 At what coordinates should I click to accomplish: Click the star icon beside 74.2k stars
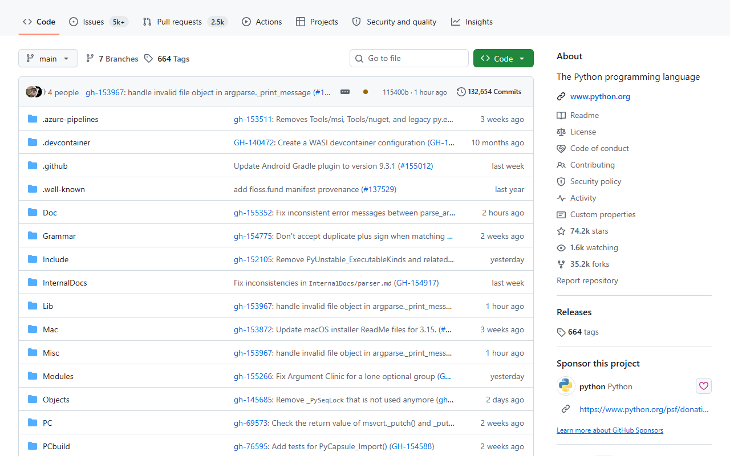click(x=561, y=231)
